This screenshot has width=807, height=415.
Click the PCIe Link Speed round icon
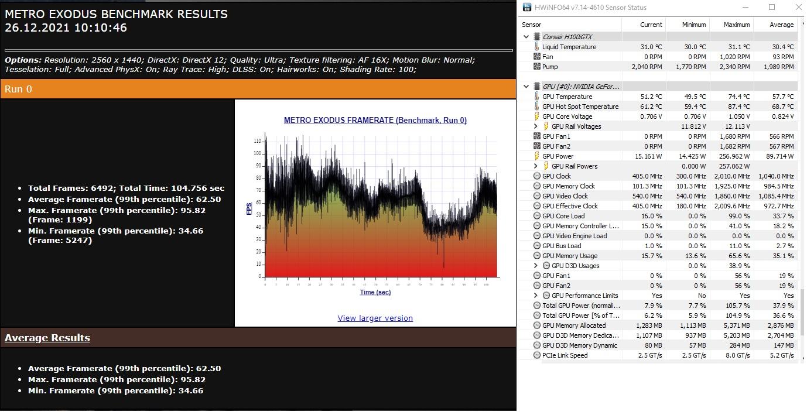[x=537, y=355]
